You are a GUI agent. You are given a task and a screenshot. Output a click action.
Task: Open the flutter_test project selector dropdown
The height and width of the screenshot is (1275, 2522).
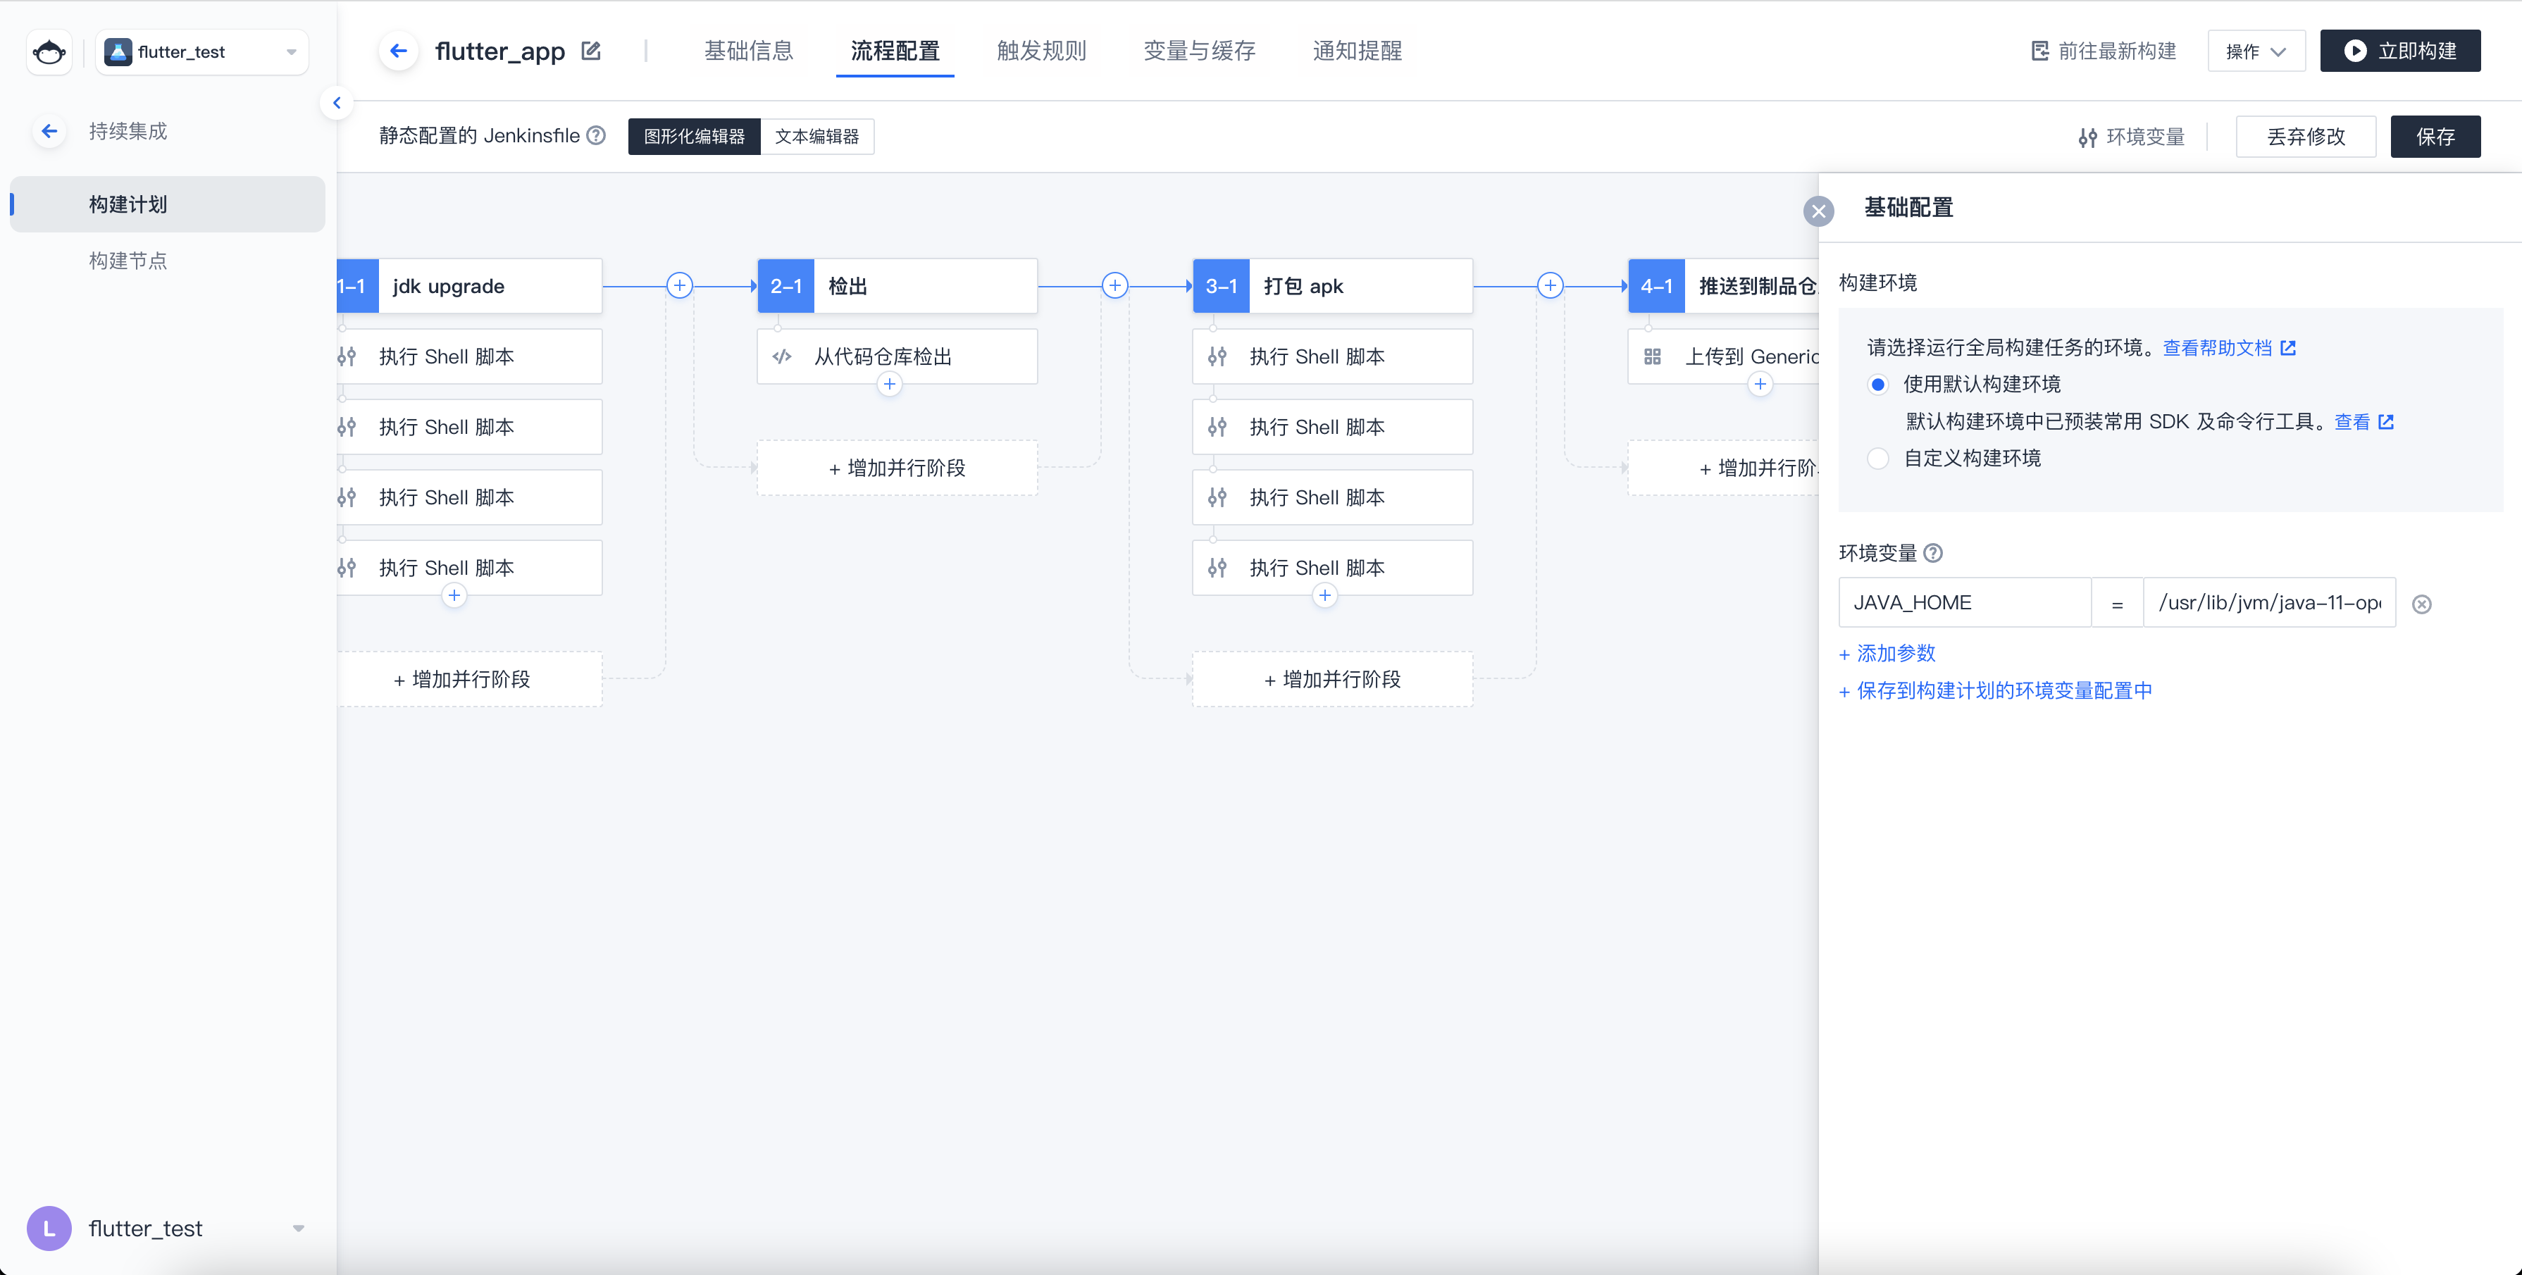pos(201,52)
